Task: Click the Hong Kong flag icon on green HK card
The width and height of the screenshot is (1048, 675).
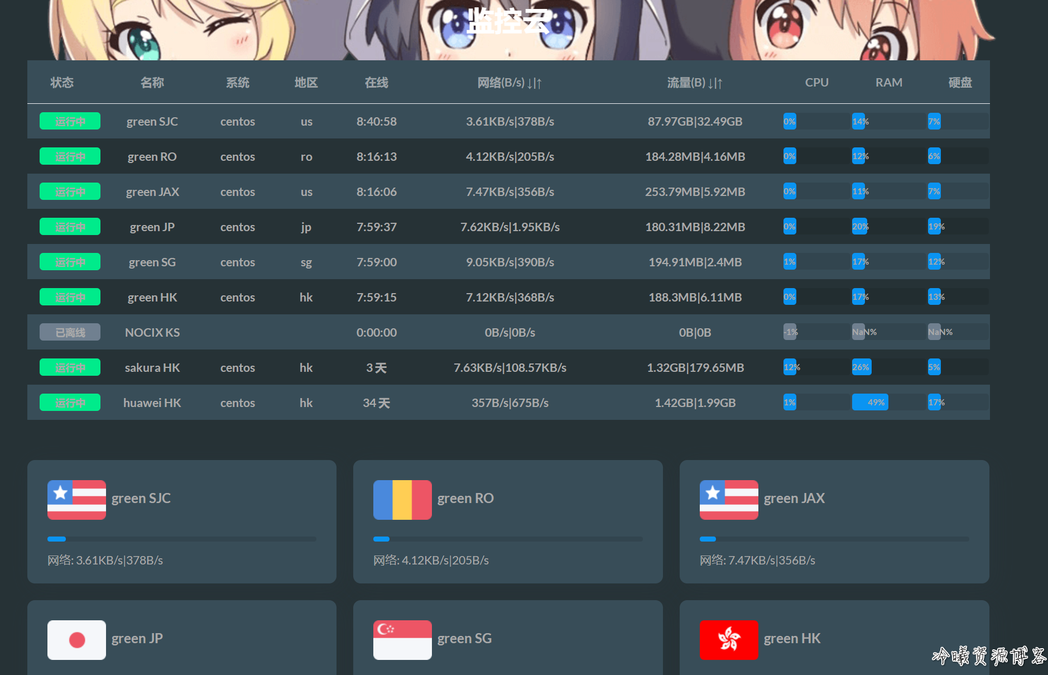Action: (729, 640)
